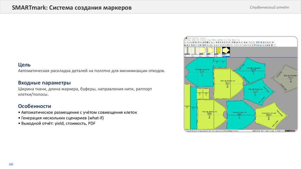Select the first narrow yellow strip thumbnail
The height and width of the screenshot is (169, 301).
click(188, 50)
